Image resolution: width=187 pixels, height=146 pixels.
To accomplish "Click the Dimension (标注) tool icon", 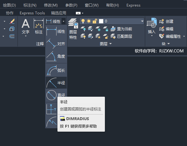I will [39, 27].
